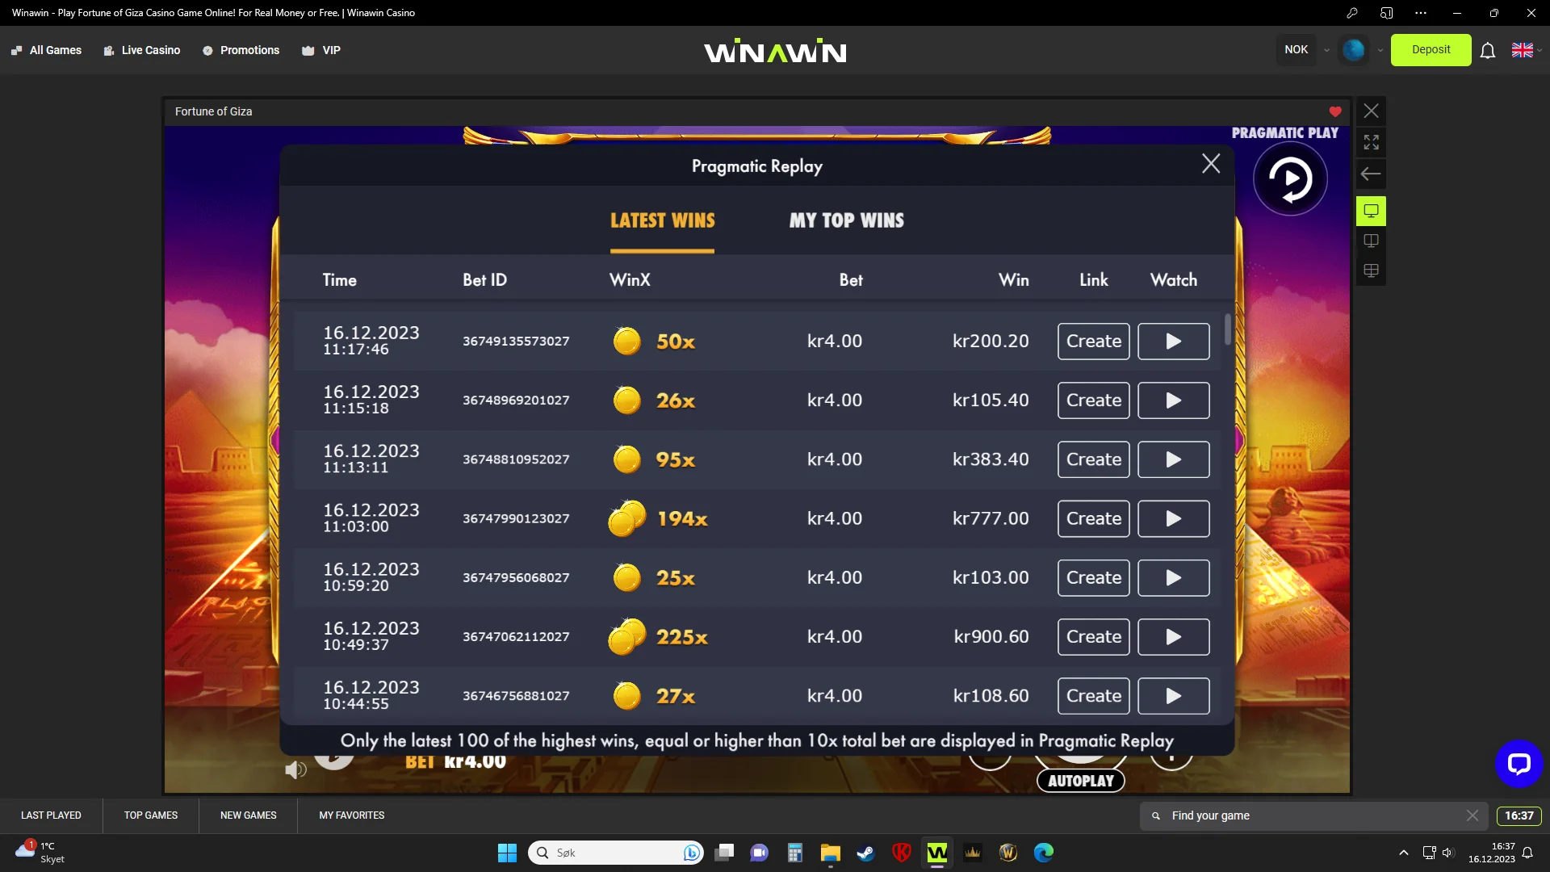The height and width of the screenshot is (872, 1550).
Task: Watch the 225x win replay
Action: click(1173, 637)
